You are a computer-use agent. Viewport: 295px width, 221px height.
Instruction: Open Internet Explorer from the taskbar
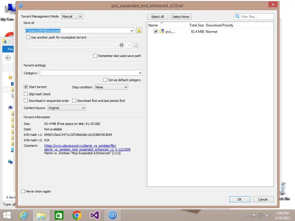[23, 215]
